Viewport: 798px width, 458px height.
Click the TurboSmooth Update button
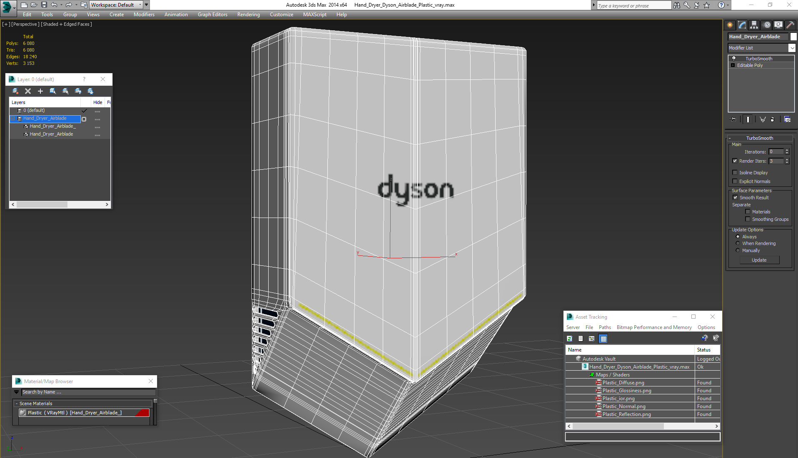(759, 260)
